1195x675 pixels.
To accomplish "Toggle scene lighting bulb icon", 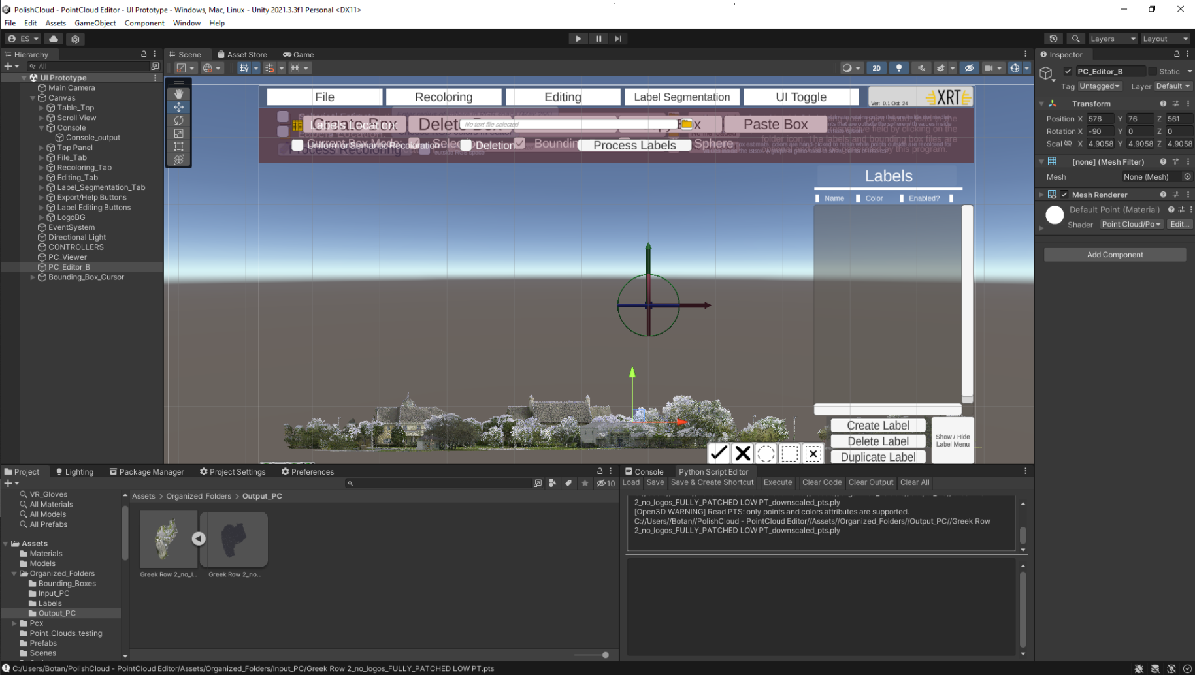I will click(x=899, y=68).
